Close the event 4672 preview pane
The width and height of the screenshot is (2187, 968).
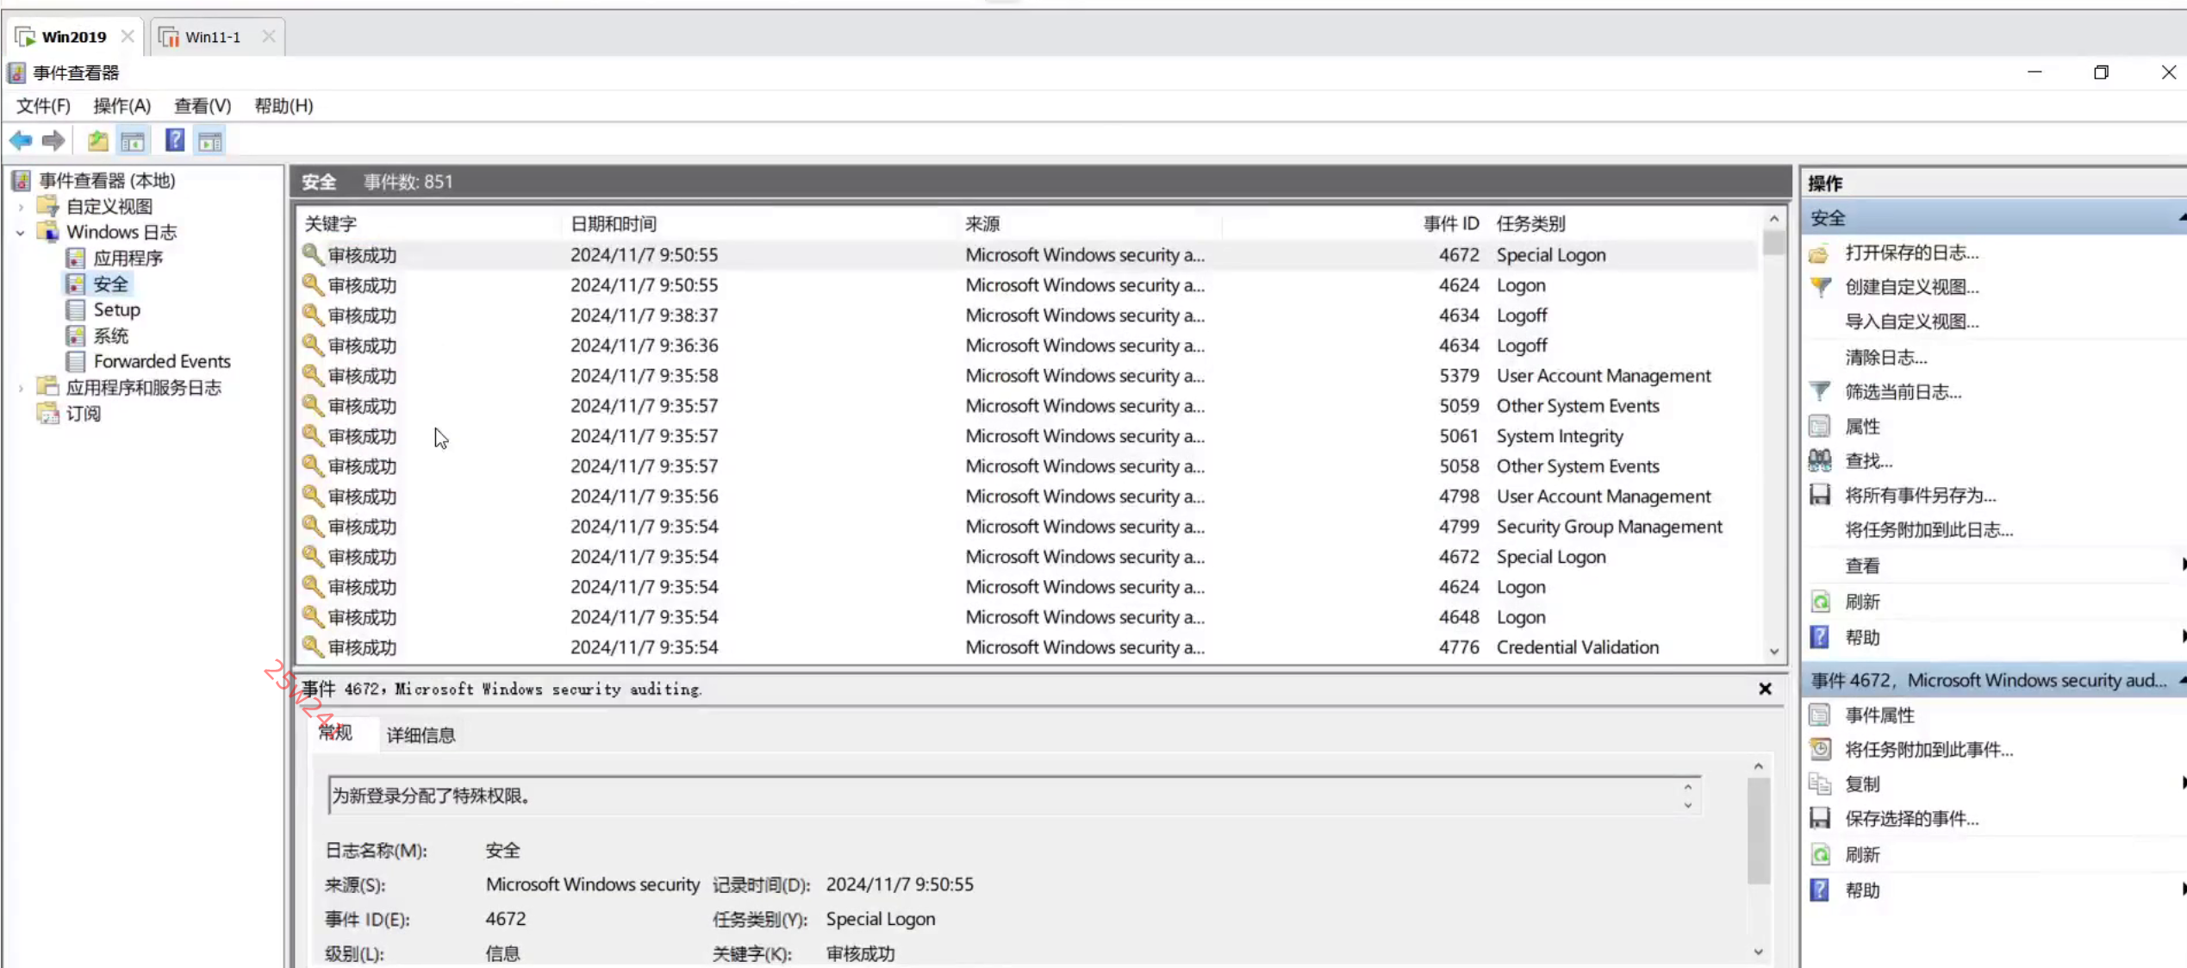(1765, 689)
